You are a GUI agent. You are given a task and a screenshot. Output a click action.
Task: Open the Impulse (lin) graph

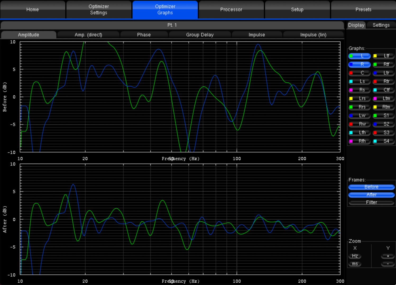coord(313,35)
